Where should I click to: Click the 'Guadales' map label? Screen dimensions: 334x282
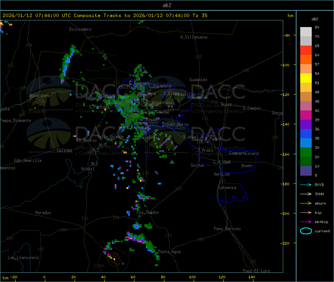(x=198, y=80)
